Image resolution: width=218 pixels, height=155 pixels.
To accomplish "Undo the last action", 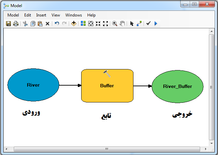I will (57, 23).
